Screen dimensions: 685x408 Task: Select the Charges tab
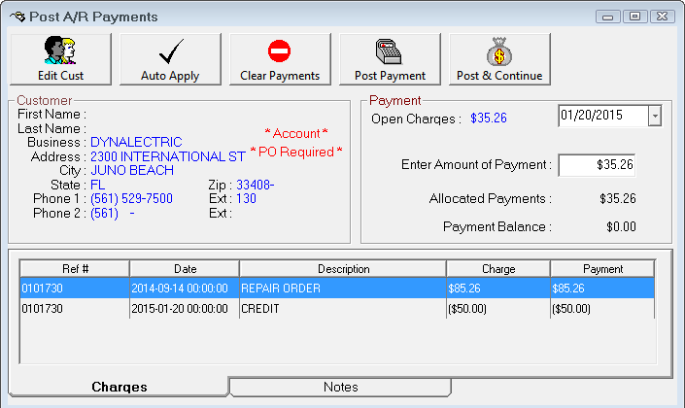click(119, 388)
